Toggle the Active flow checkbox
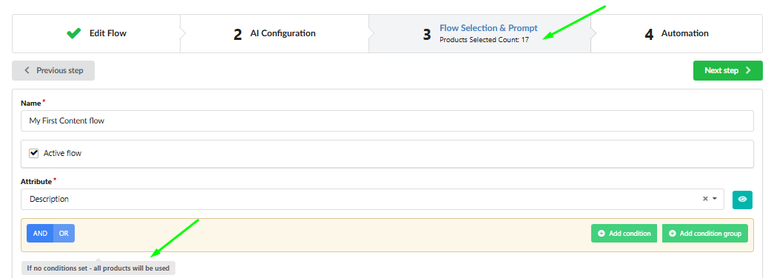771x278 pixels. click(34, 153)
